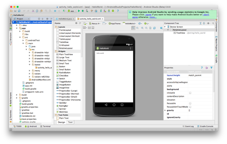
Task: Click Collapse All icon in Component Tree
Action: 204,23
